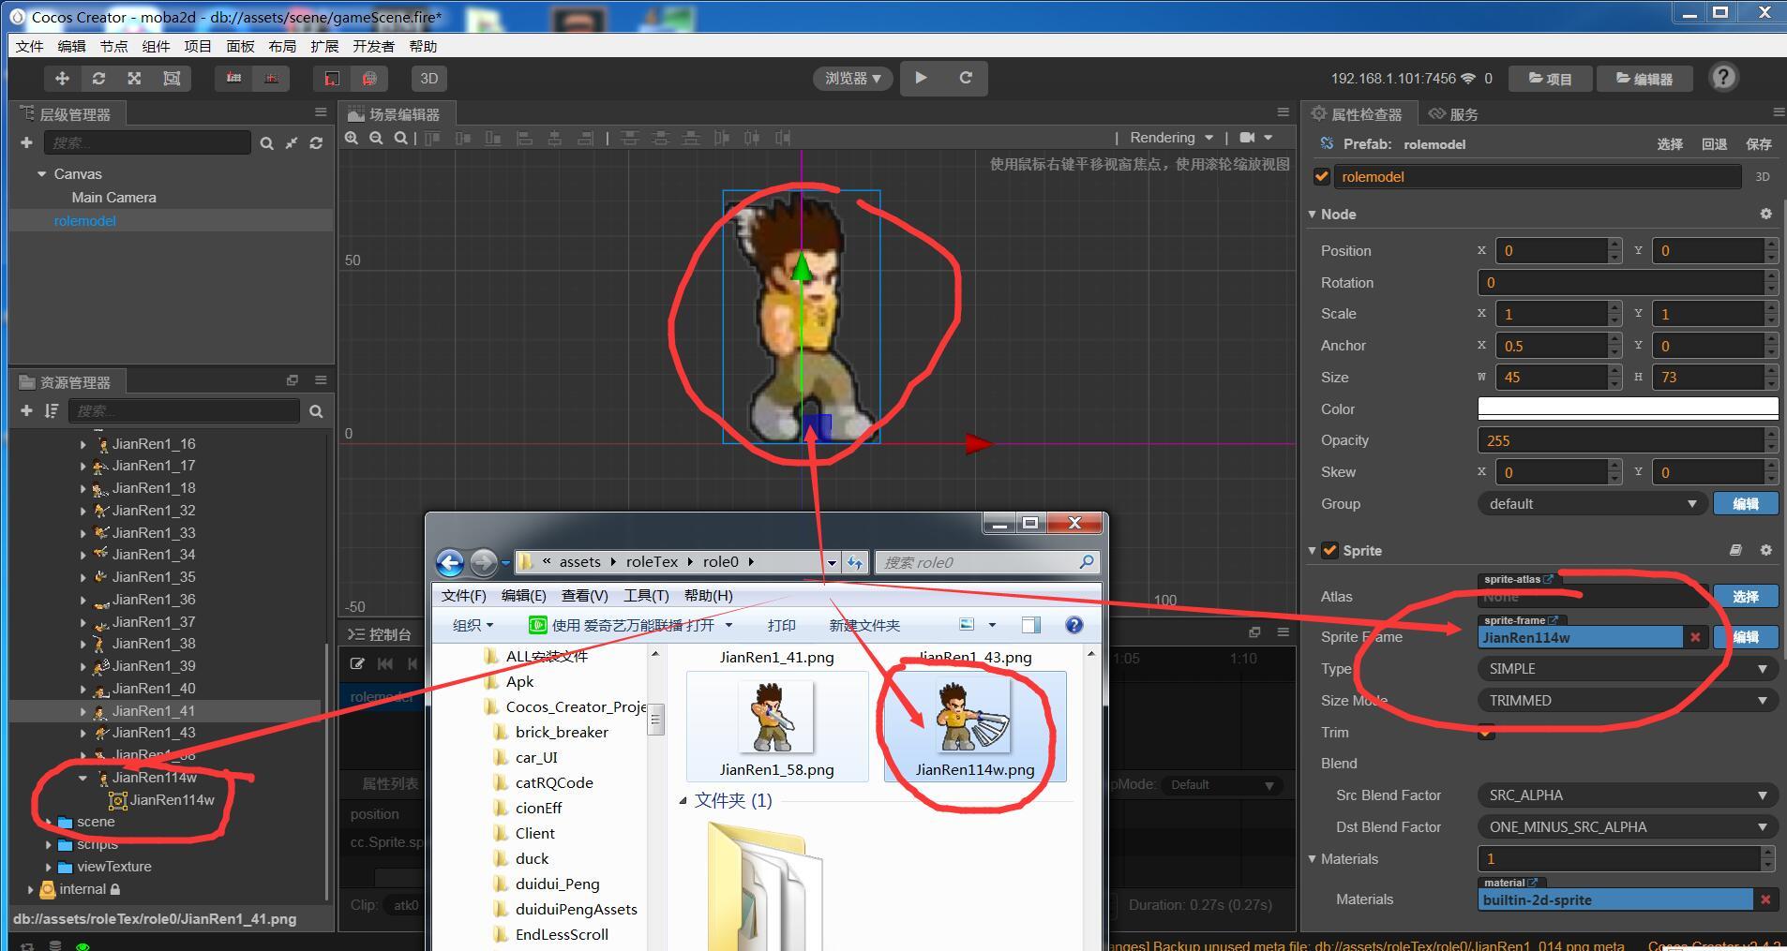The width and height of the screenshot is (1787, 951).
Task: Select Main Camera in hierarchy
Action: [114, 198]
